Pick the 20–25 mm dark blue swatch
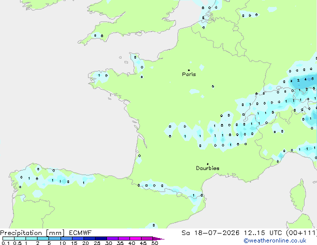The image size is (317, 245). click(89, 238)
